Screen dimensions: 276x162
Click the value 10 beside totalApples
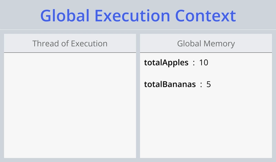[x=204, y=63]
